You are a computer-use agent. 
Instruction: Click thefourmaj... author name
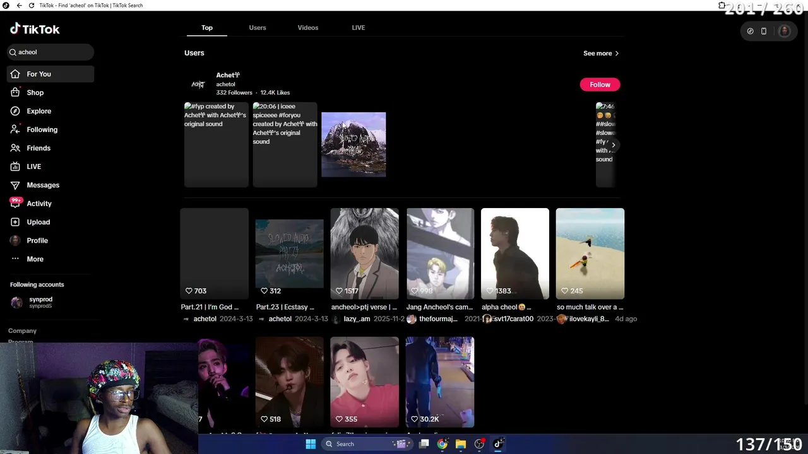438,319
